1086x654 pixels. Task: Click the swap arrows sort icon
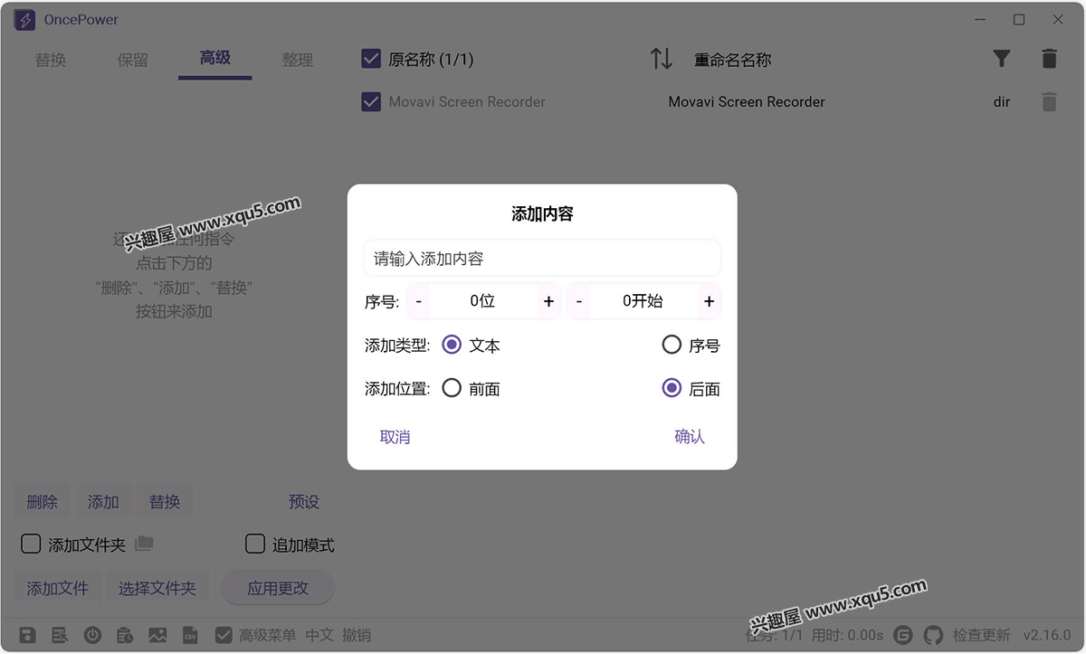[662, 59]
